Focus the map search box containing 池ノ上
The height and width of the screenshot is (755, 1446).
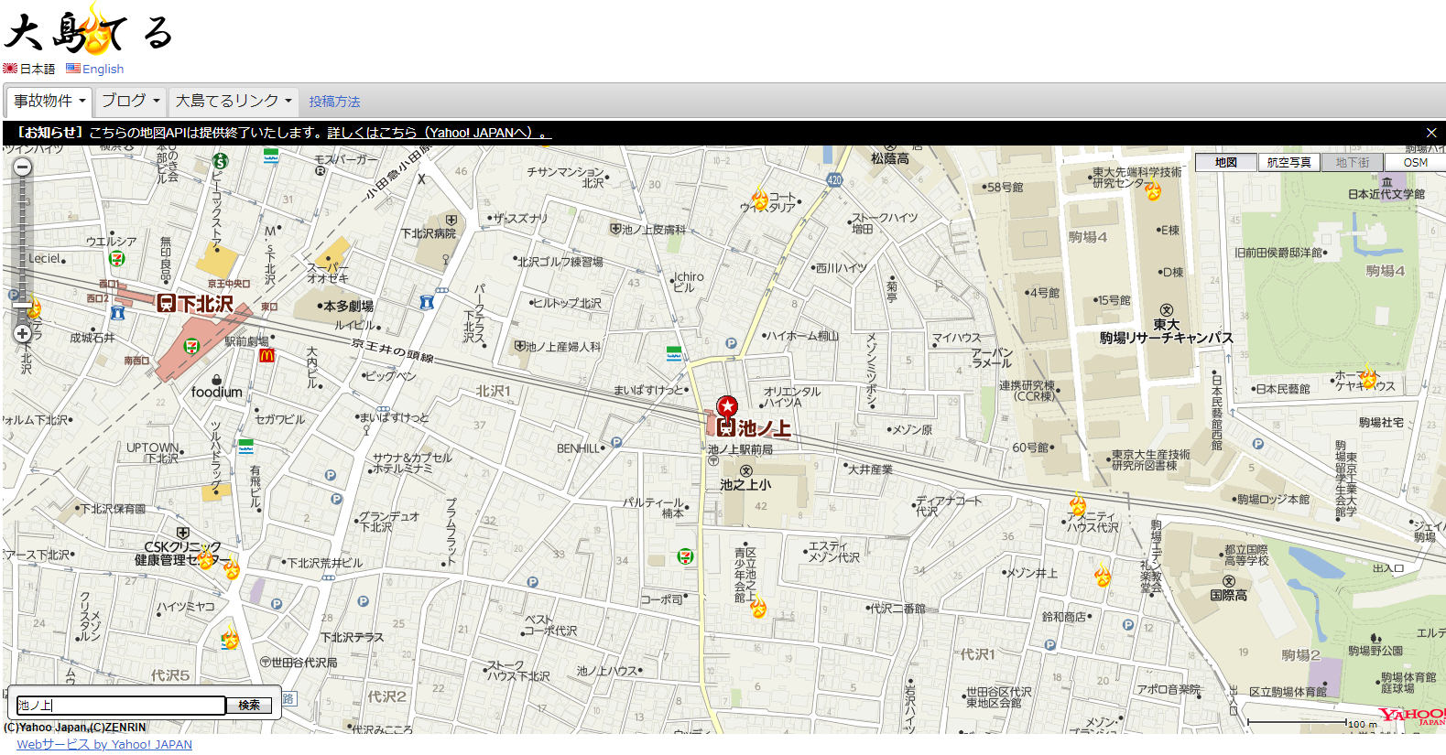pos(121,706)
